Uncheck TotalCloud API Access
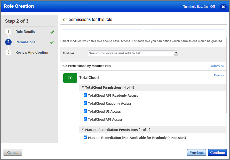The height and width of the screenshot is (160, 230). coord(85,119)
